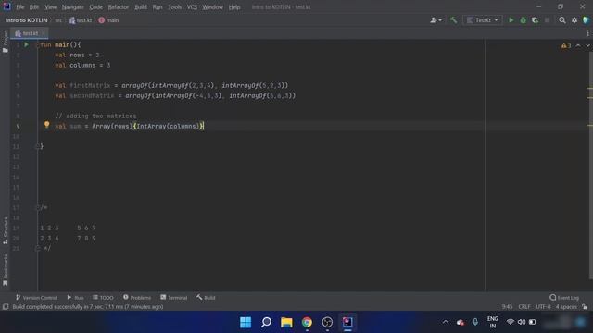Show hidden system tray icons
Image resolution: width=593 pixels, height=333 pixels.
pyautogui.click(x=446, y=322)
